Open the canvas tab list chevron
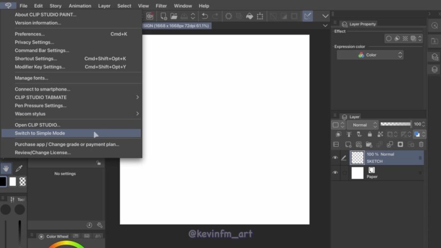This screenshot has height=248, width=441. [325, 25]
